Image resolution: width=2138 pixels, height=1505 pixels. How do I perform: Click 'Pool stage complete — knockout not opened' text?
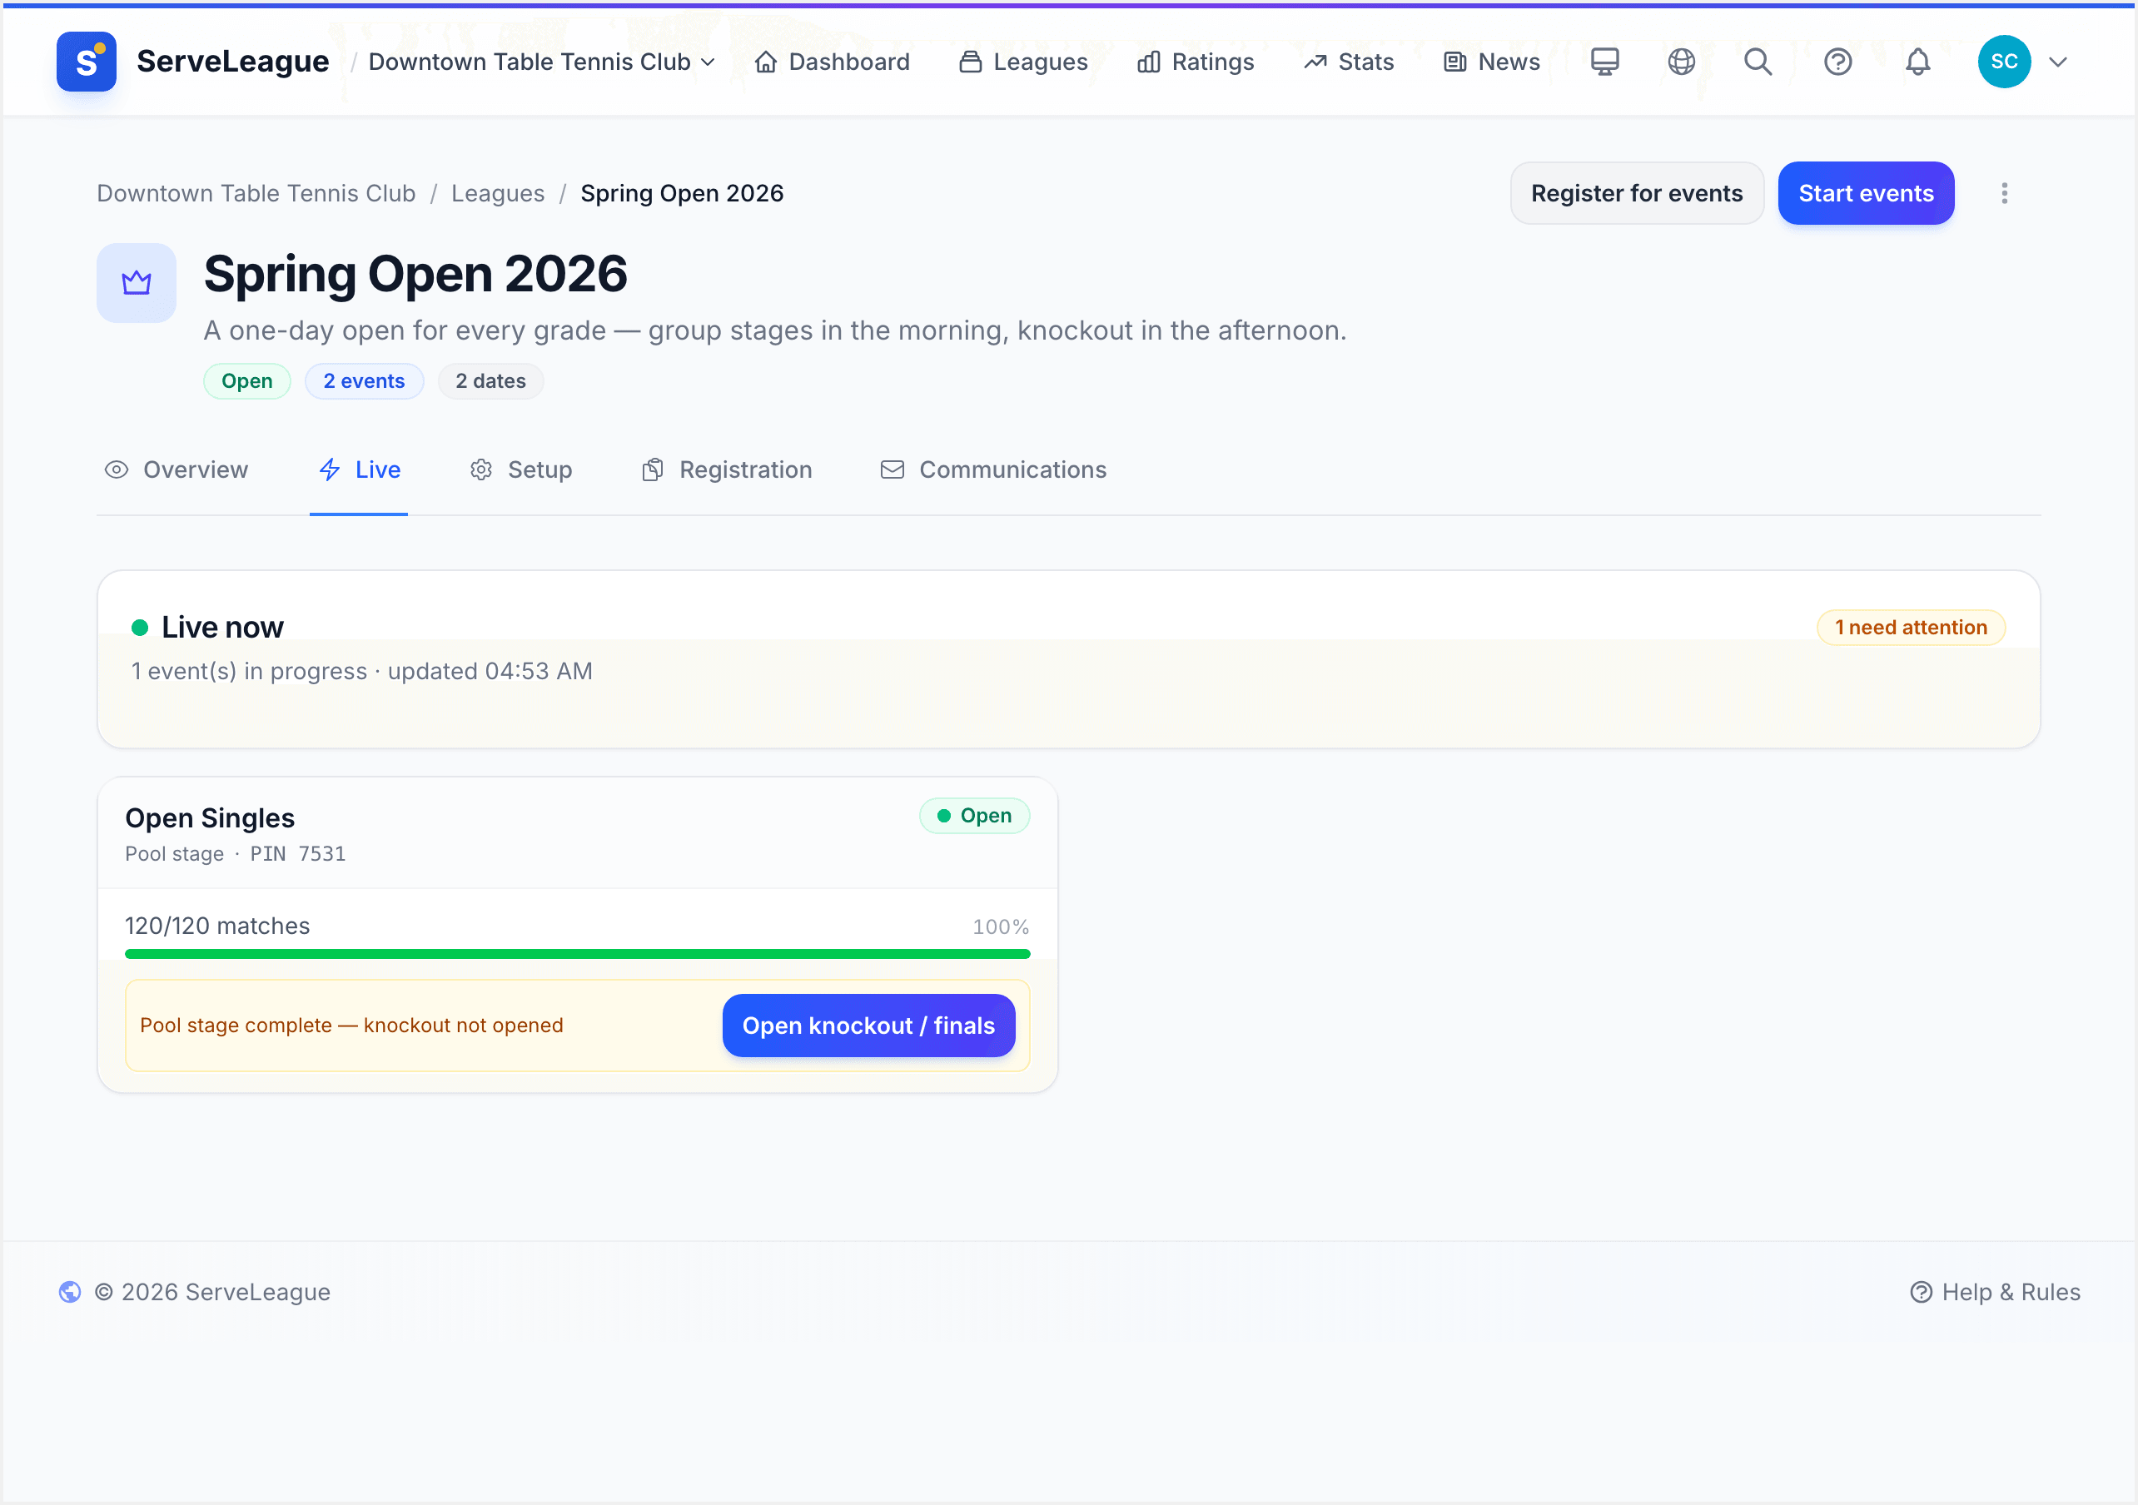pyautogui.click(x=351, y=1026)
